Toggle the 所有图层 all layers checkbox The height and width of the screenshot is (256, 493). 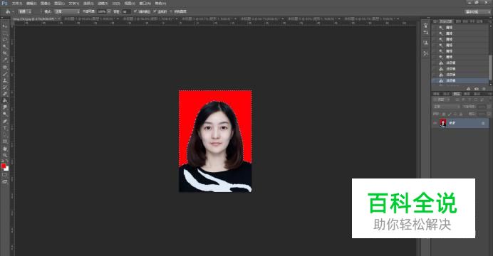172,11
